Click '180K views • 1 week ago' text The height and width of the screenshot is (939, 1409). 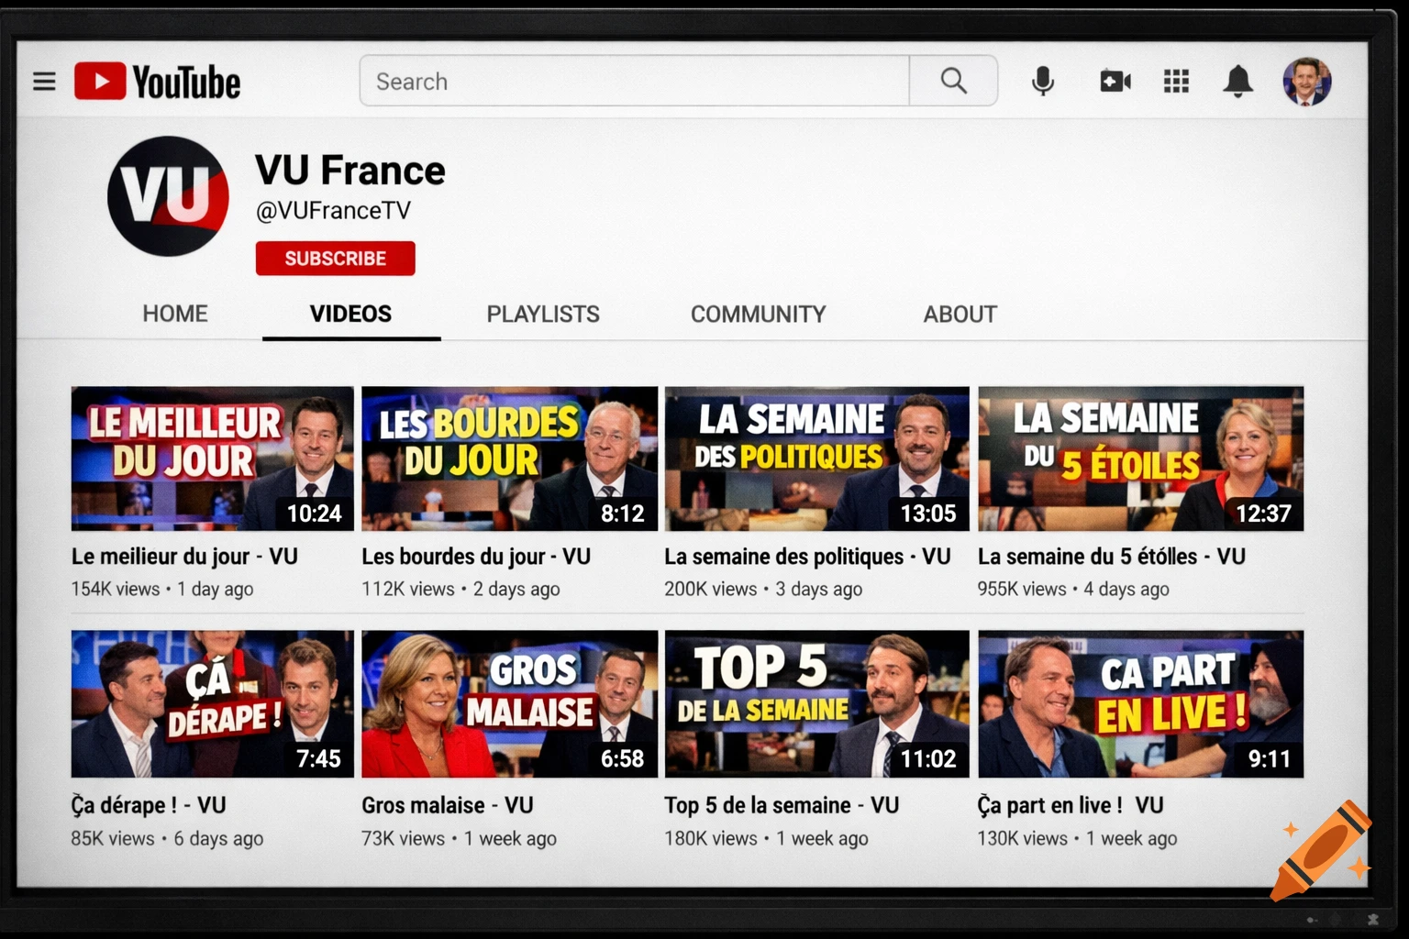pos(766,839)
